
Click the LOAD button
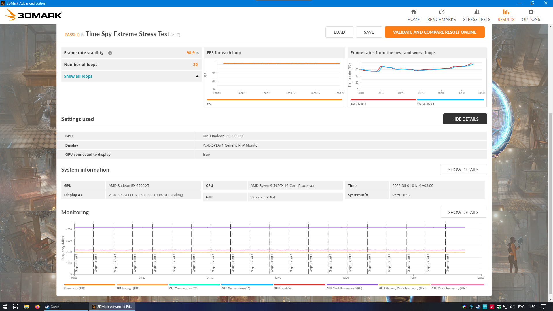point(339,32)
